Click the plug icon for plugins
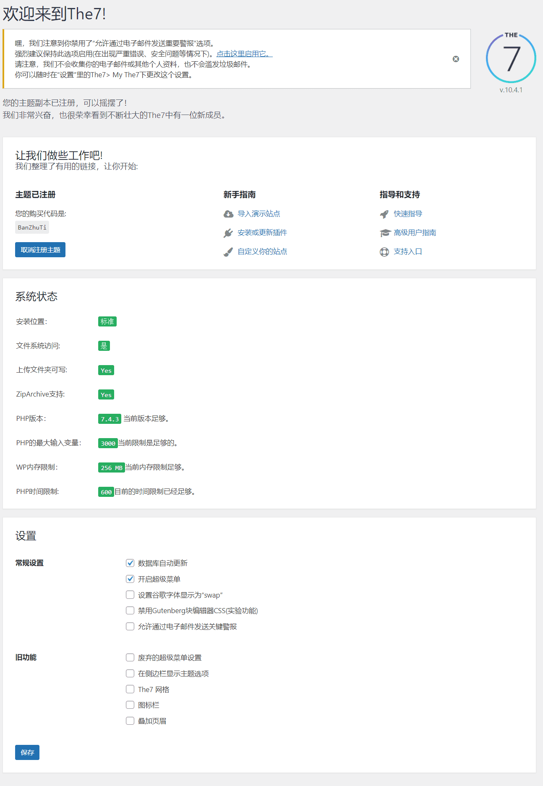This screenshot has width=543, height=786. (228, 233)
